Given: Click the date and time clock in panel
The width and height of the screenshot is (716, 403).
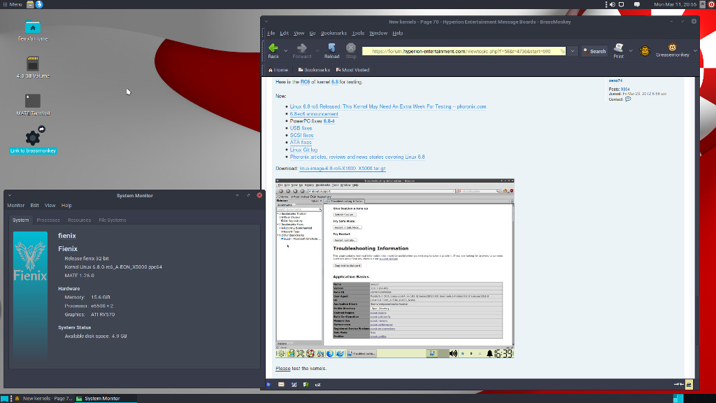Looking at the screenshot, I should point(675,5).
